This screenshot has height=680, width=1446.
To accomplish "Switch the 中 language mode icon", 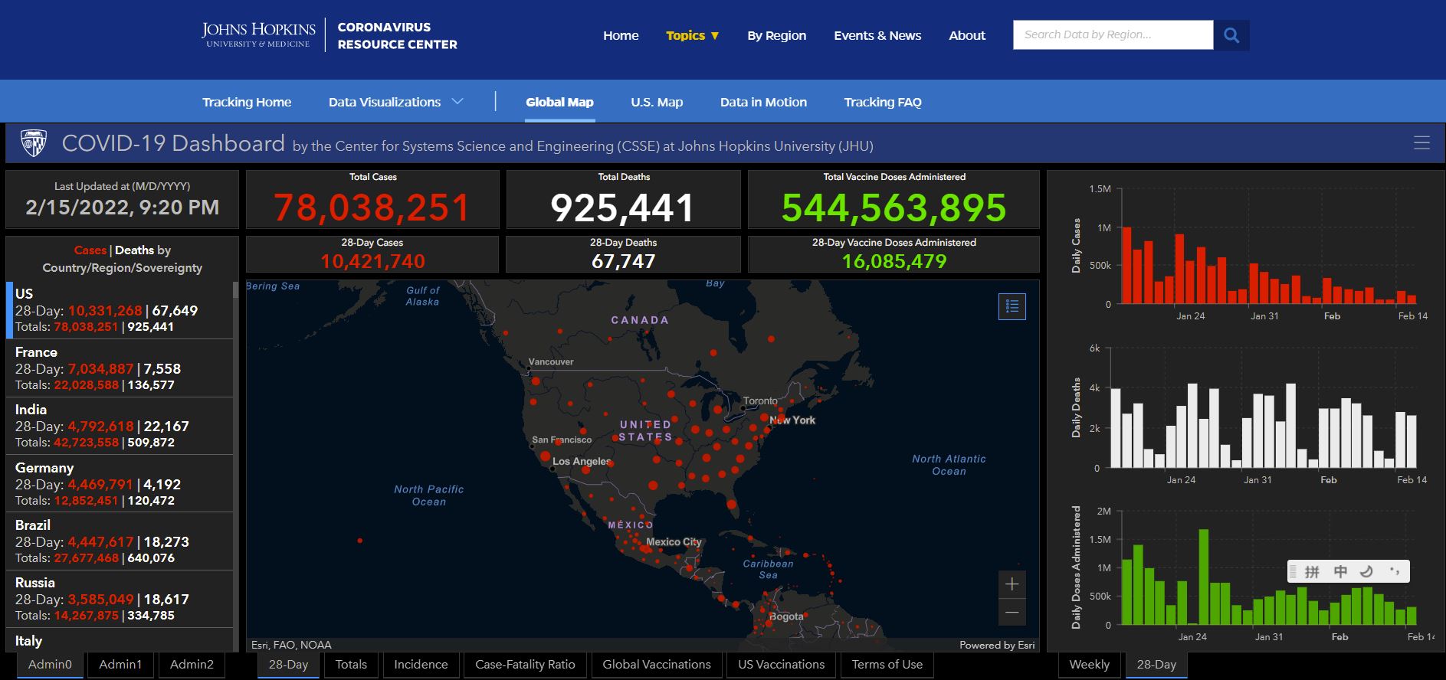I will (1340, 571).
